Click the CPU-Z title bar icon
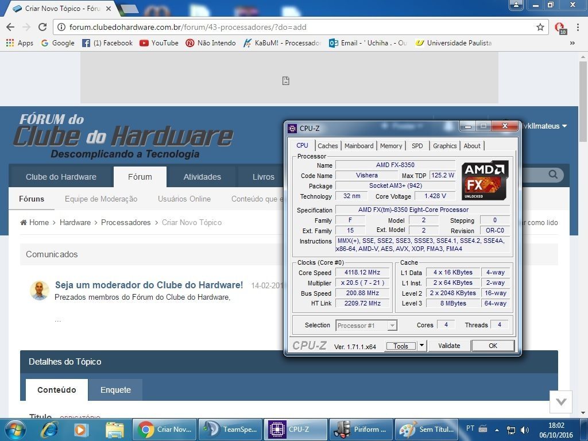Screen dimensions: 588x441 [292, 128]
